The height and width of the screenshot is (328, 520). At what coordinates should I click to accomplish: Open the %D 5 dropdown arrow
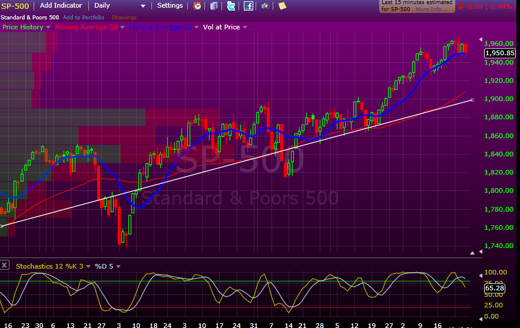[118, 266]
